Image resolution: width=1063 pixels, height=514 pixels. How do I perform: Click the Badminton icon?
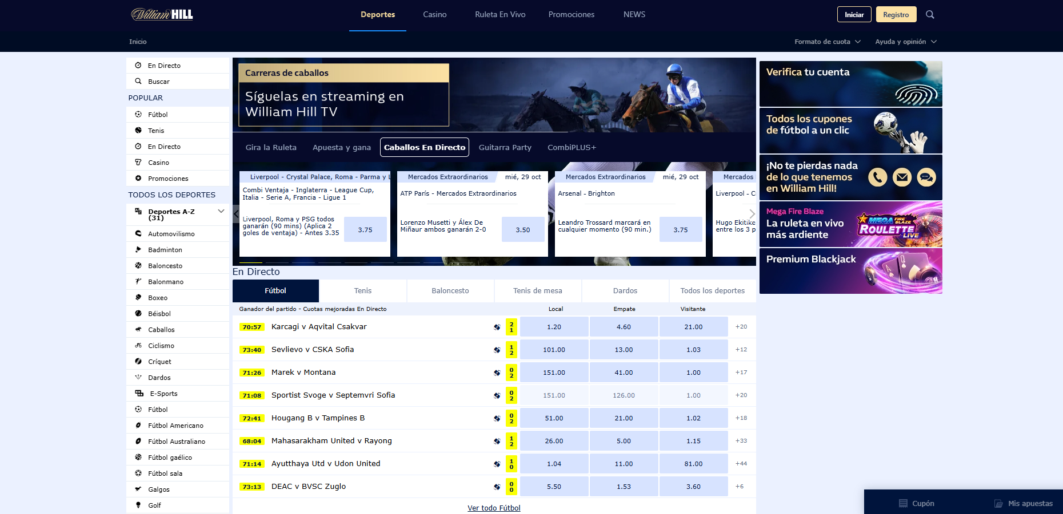(x=138, y=250)
